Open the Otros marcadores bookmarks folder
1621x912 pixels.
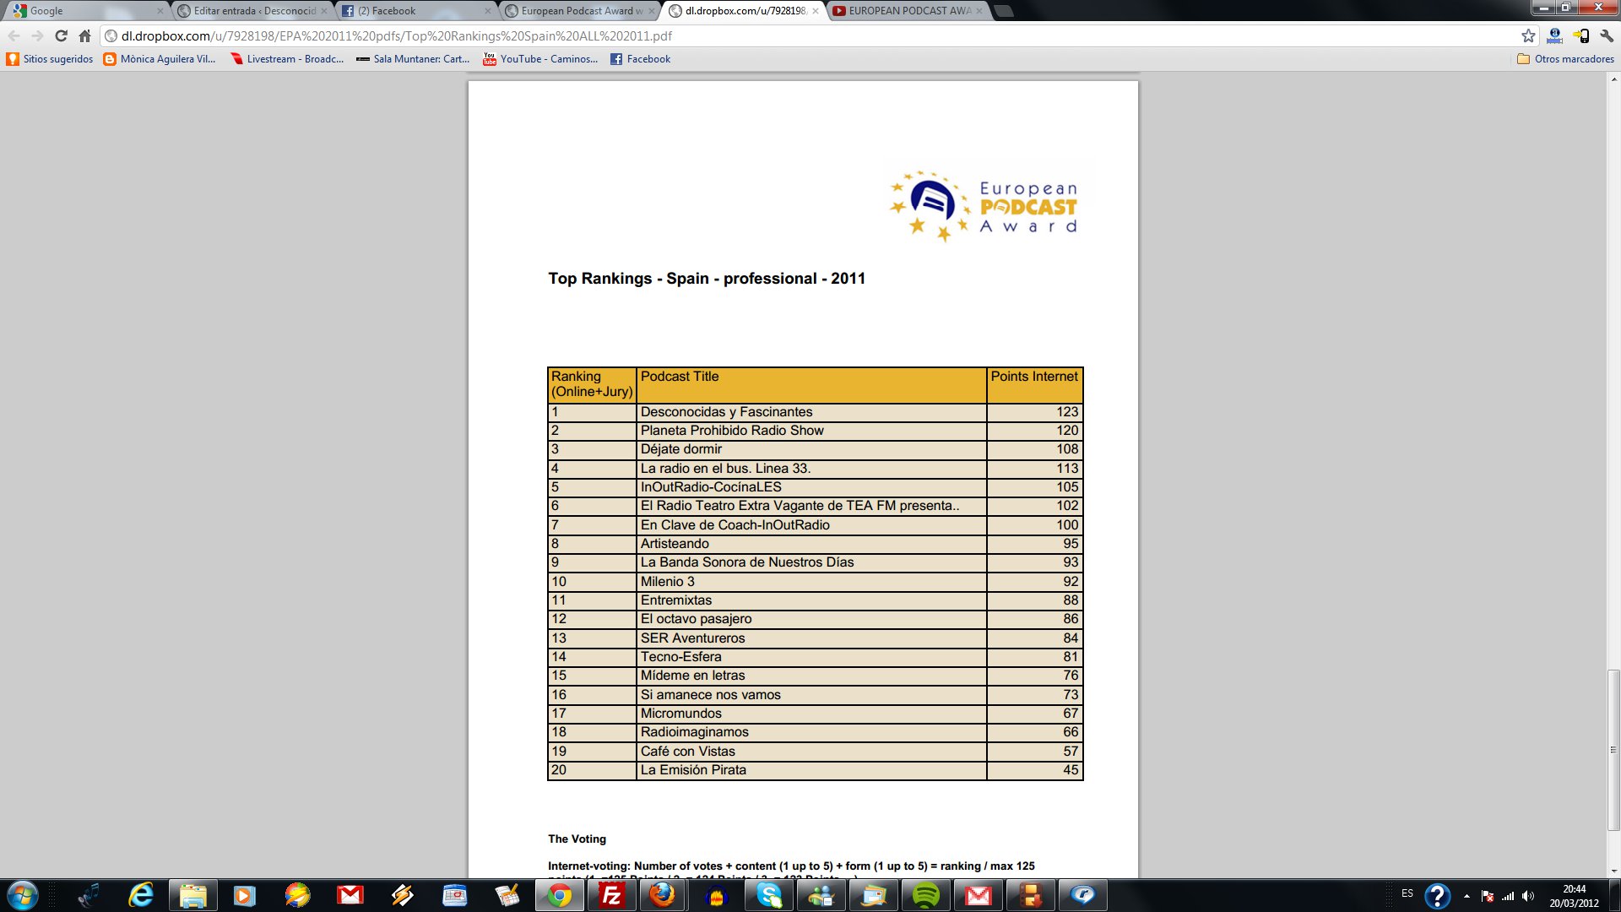point(1565,59)
